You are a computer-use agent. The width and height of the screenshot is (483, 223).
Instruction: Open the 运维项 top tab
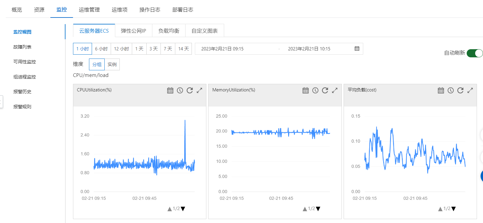pos(119,10)
